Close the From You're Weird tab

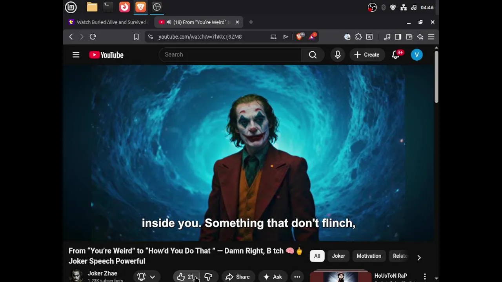[x=237, y=22]
